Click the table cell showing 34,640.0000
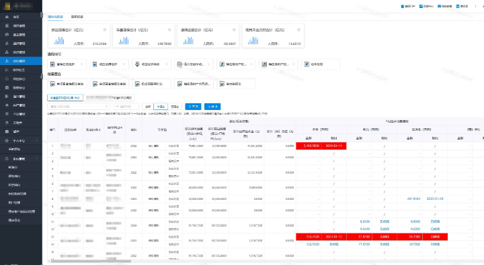 218,188
